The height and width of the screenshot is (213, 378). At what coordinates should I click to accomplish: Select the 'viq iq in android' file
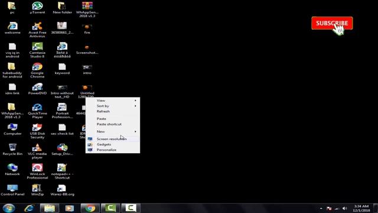click(12, 50)
